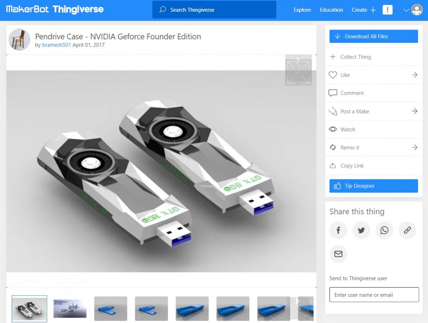Click Download All Files button
428x323 pixels.
point(373,36)
